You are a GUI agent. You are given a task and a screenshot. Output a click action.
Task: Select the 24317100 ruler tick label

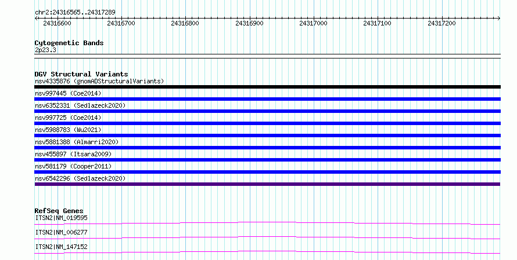coord(377,23)
